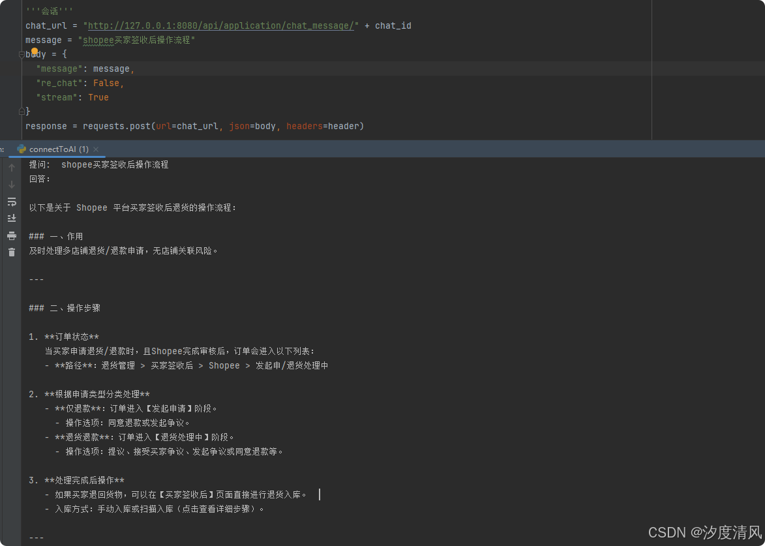The image size is (765, 546).
Task: Toggle soft-wrap in console output
Action: point(12,202)
